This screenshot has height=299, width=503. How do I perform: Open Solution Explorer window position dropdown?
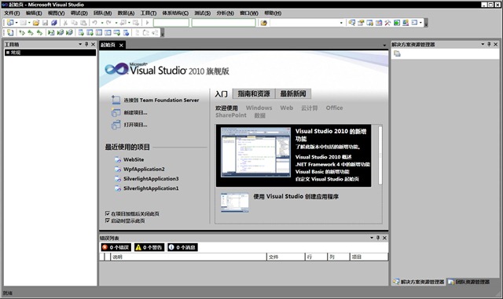pos(483,44)
